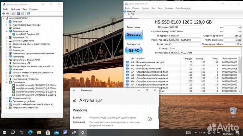Select the Переназначенные сектора attribute row
The height and width of the screenshot is (136, 243).
tap(182, 62)
